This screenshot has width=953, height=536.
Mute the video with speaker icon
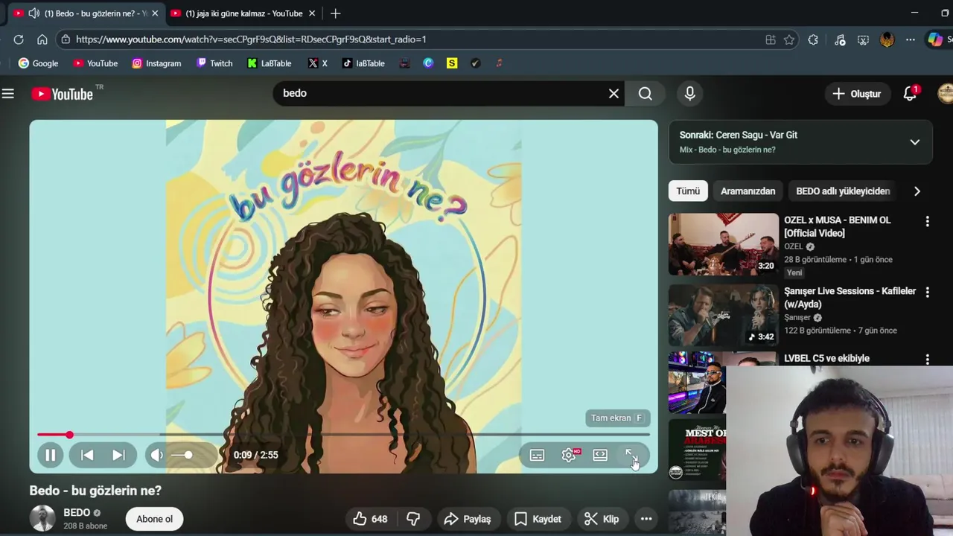tap(156, 455)
